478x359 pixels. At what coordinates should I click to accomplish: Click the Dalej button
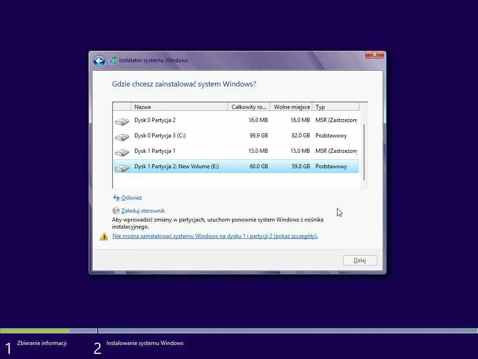click(x=360, y=260)
